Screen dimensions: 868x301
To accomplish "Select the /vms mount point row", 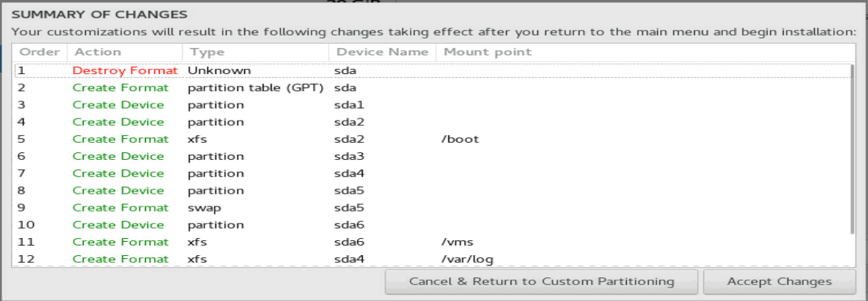I will click(x=432, y=243).
